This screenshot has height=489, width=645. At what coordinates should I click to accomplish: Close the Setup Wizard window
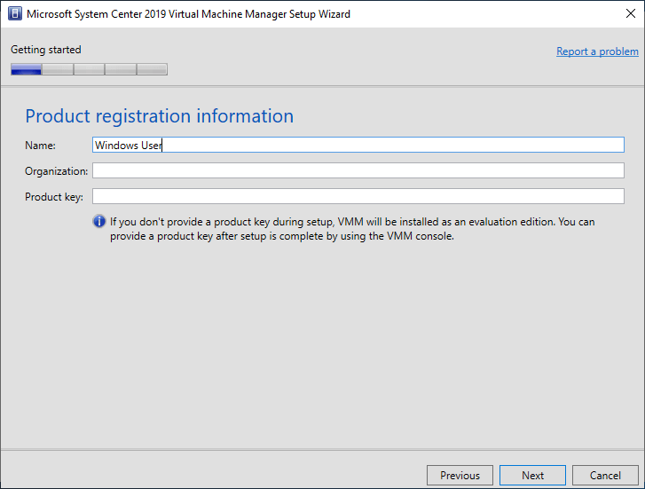point(630,13)
